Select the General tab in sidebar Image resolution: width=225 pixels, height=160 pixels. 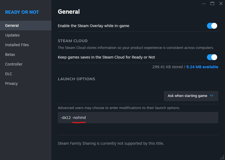(12, 26)
